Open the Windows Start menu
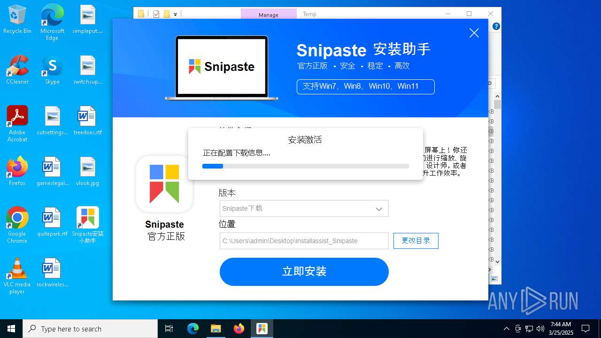The width and height of the screenshot is (601, 338). pos(11,329)
